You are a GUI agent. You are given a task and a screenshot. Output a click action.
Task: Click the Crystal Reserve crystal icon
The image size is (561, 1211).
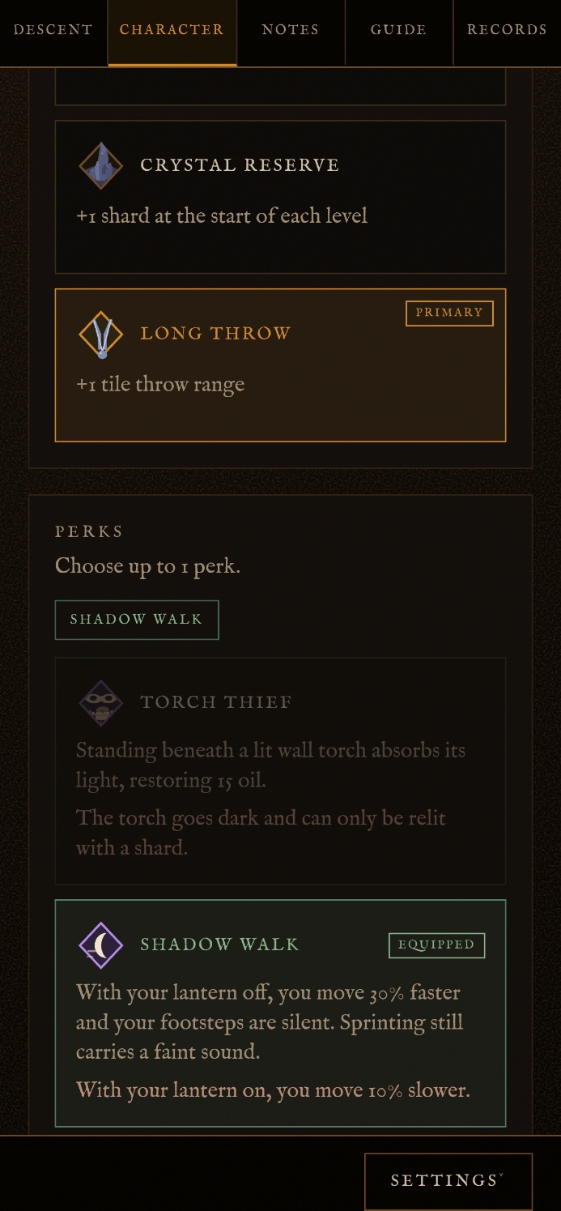tap(101, 165)
